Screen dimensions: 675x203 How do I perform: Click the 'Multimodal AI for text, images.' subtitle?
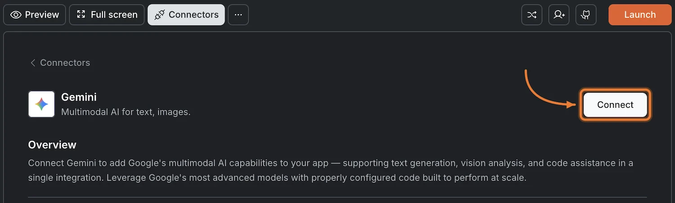tap(126, 112)
